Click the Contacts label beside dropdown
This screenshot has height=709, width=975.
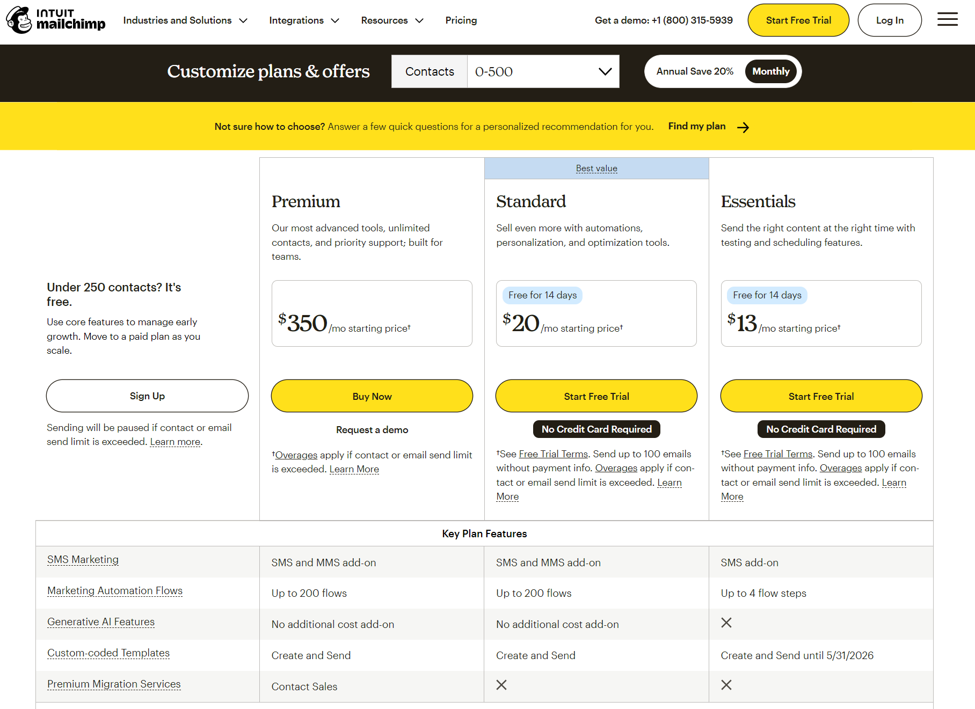tap(430, 71)
